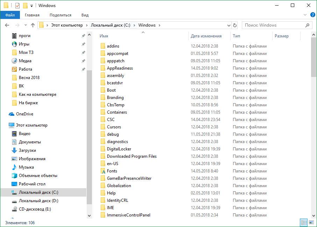This screenshot has width=317, height=227.
Task: Switch to the large thumbnails view mode
Action: click(x=311, y=222)
